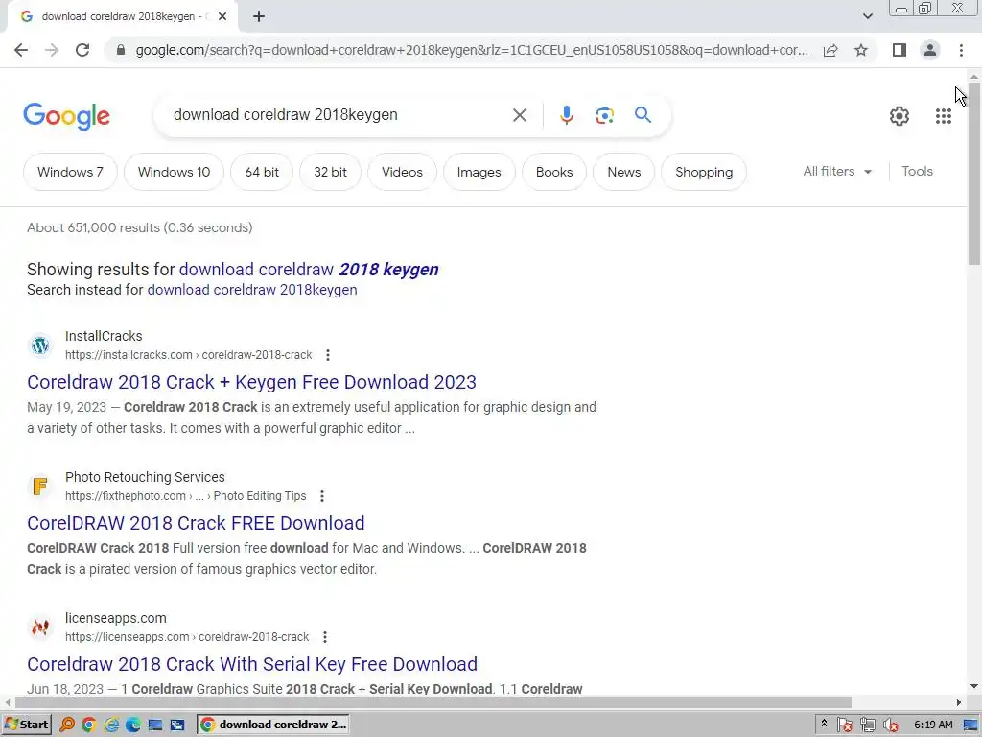982x737 pixels.
Task: Launch Microsoft Edge from the taskbar
Action: [x=132, y=725]
